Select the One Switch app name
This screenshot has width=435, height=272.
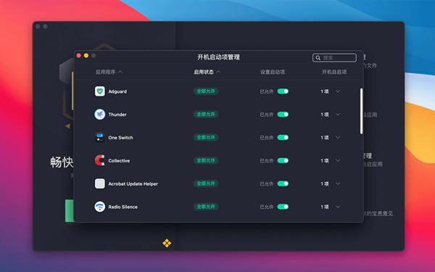[x=120, y=137]
